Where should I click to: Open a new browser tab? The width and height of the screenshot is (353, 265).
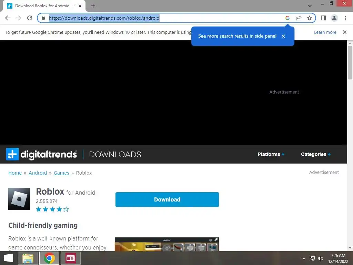93,6
